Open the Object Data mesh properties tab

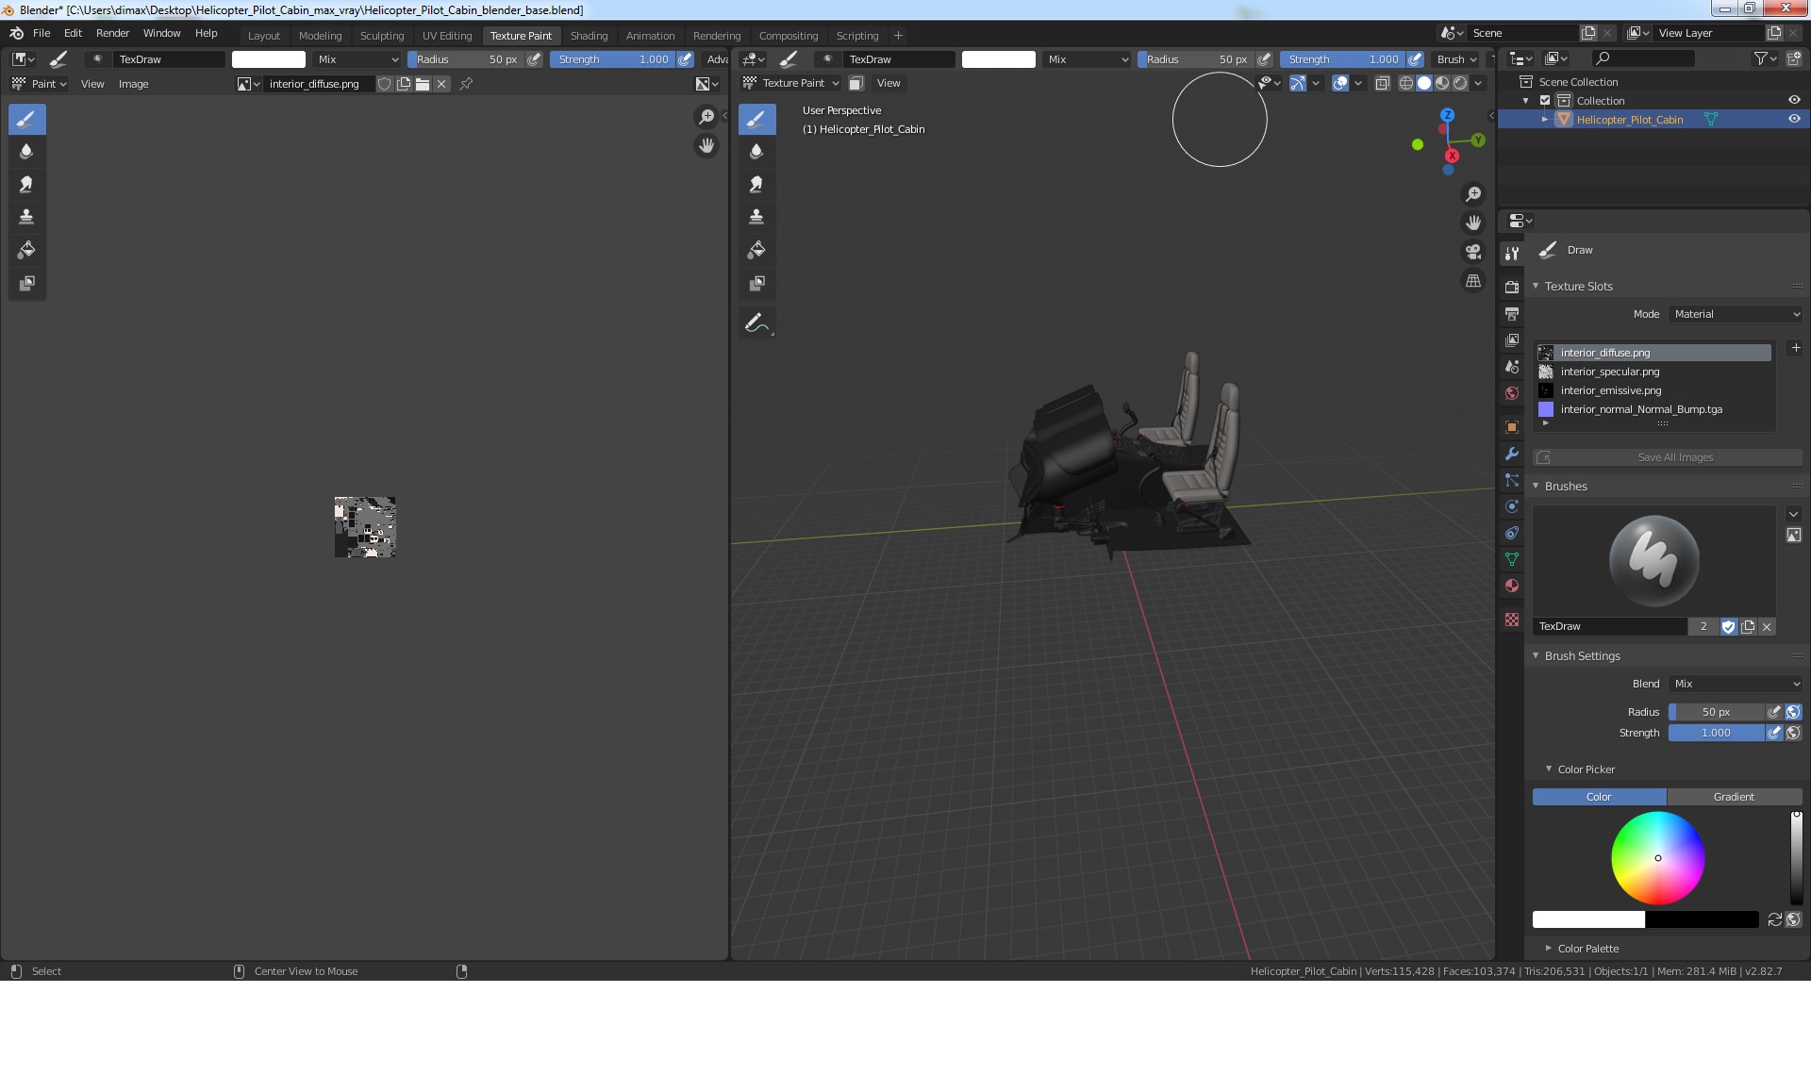[1512, 559]
